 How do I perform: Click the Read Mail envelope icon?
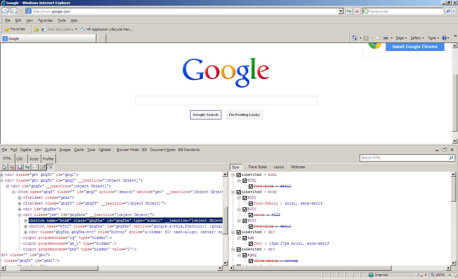coord(378,38)
